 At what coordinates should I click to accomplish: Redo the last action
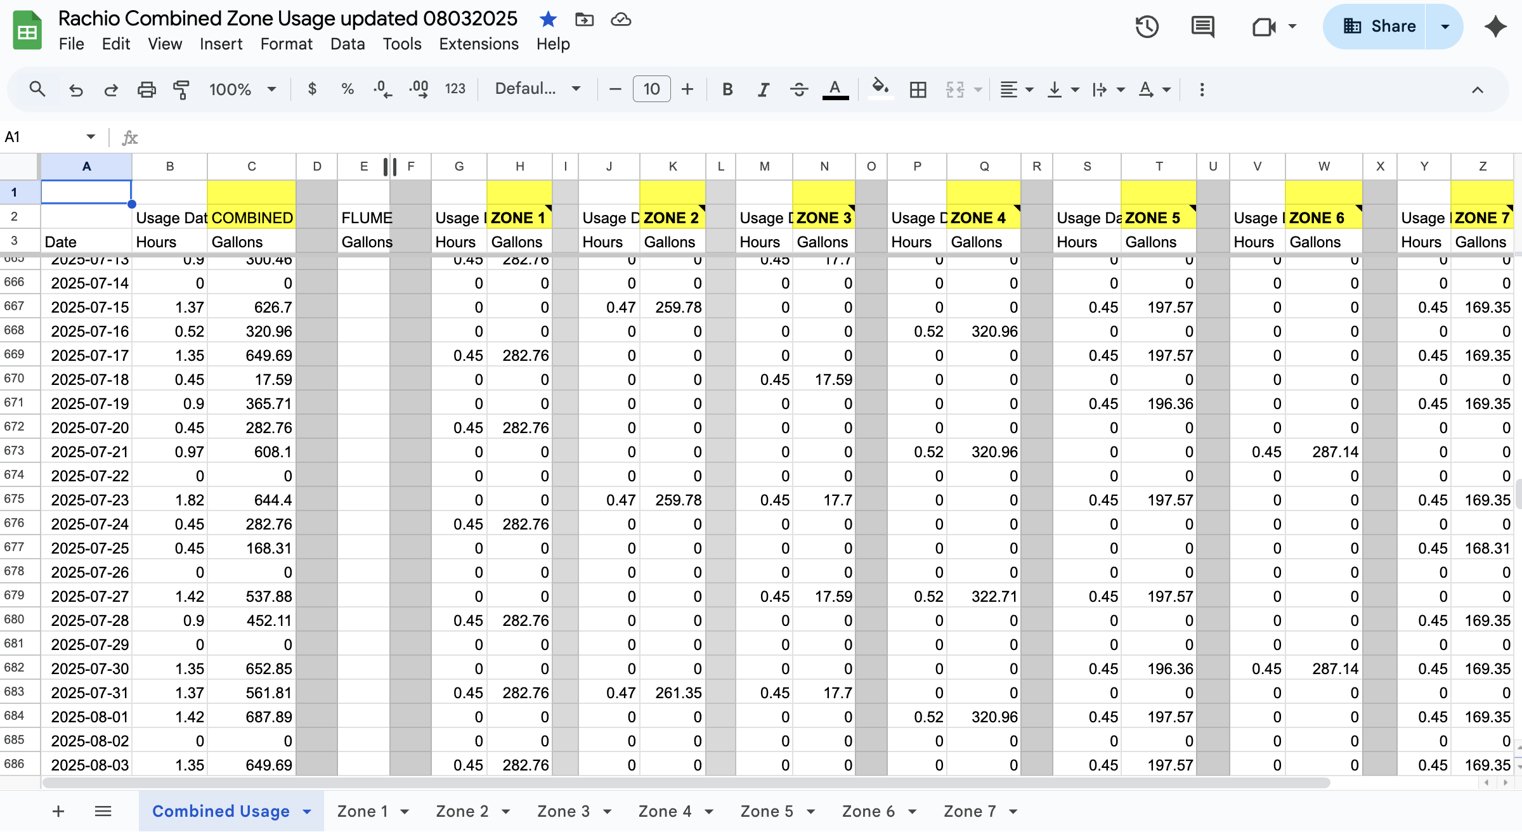tap(111, 89)
